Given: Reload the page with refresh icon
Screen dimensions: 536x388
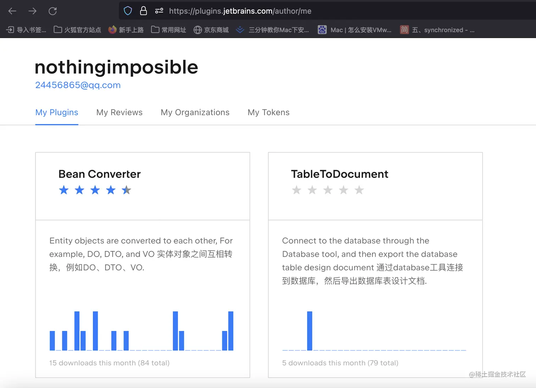Looking at the screenshot, I should coord(53,11).
